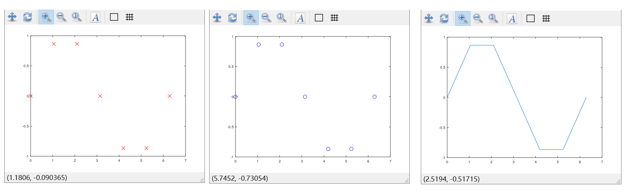Screen dimensions: 625x195
Task: Click Zoom In in the blue-circle plot window
Action: [251, 17]
